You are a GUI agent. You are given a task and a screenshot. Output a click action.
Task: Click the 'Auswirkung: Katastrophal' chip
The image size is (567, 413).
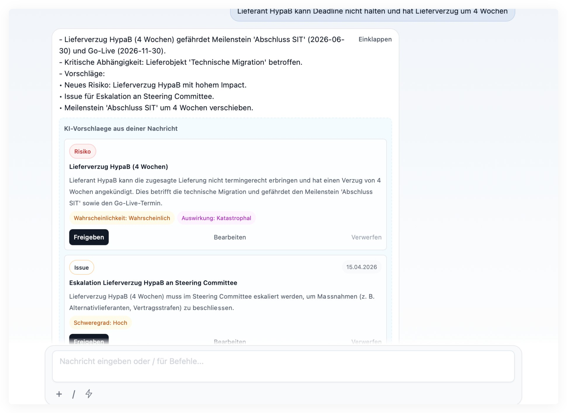tap(216, 218)
